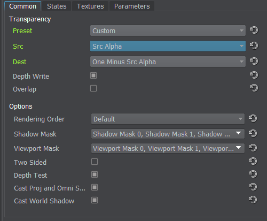Screen dimensions: 267x221
Task: Reset the Cast World Shadow option
Action: (x=253, y=200)
